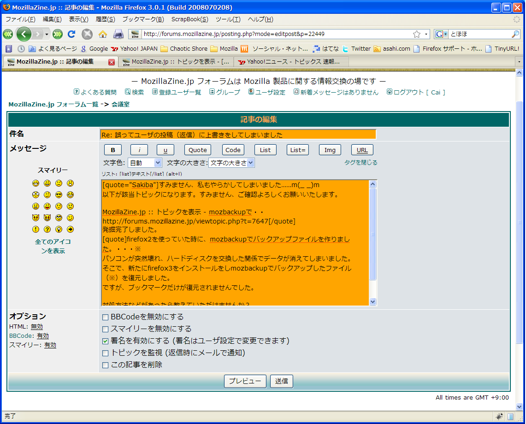
Task: Click the message textarea scroll-down arrow
Action: (x=372, y=301)
